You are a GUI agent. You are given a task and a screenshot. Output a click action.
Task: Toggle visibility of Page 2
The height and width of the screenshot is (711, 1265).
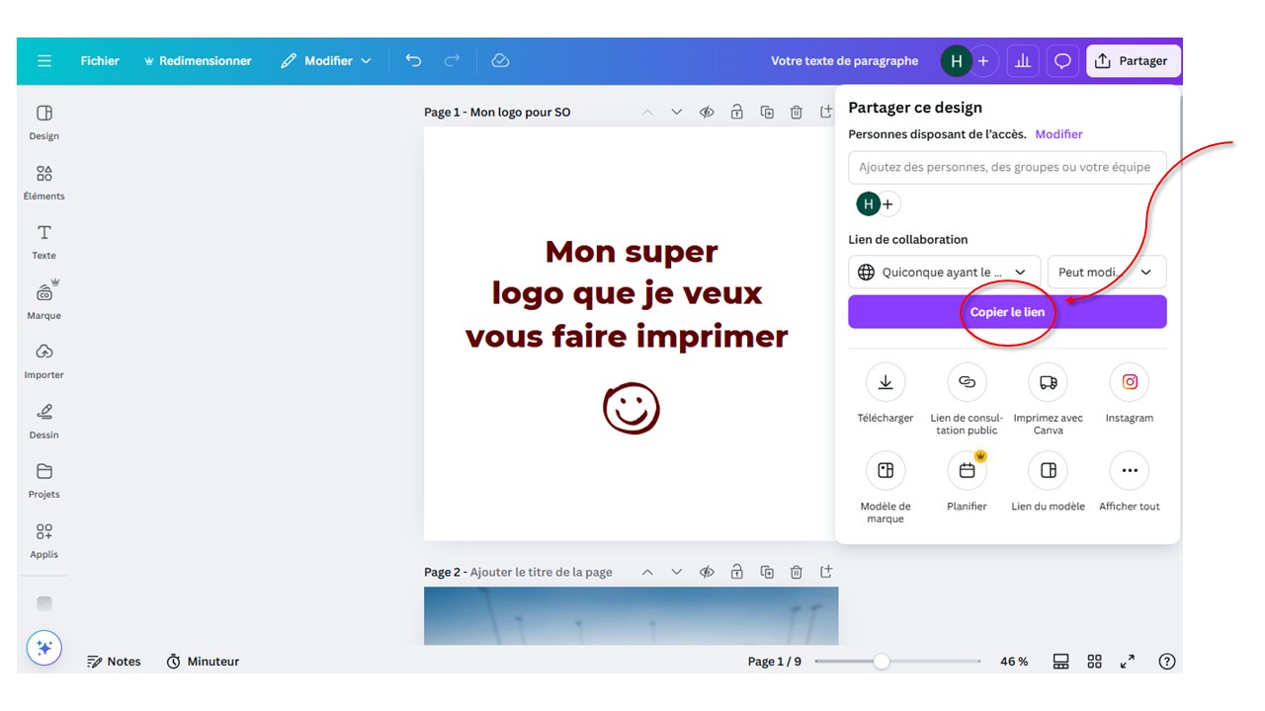pyautogui.click(x=707, y=572)
